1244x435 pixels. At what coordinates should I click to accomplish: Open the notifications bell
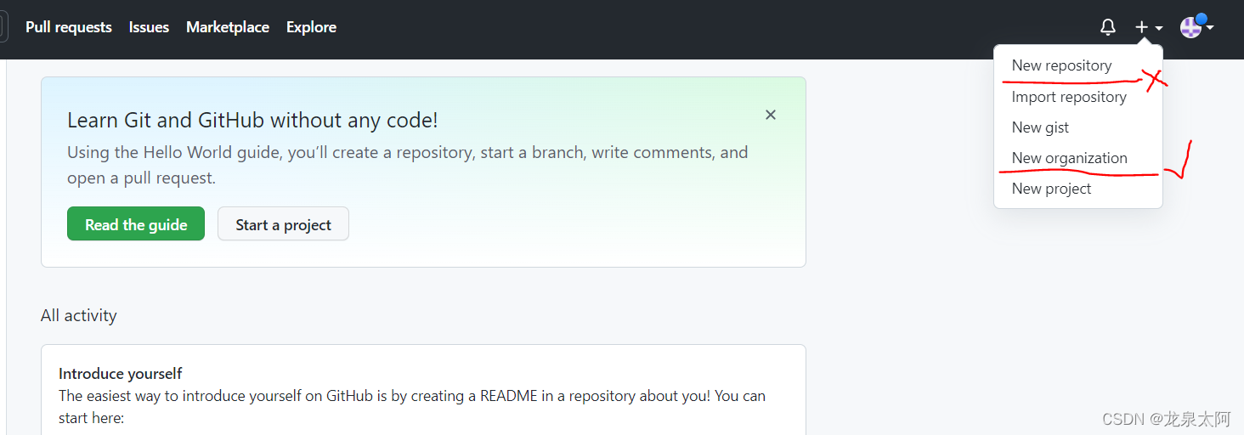click(1108, 27)
